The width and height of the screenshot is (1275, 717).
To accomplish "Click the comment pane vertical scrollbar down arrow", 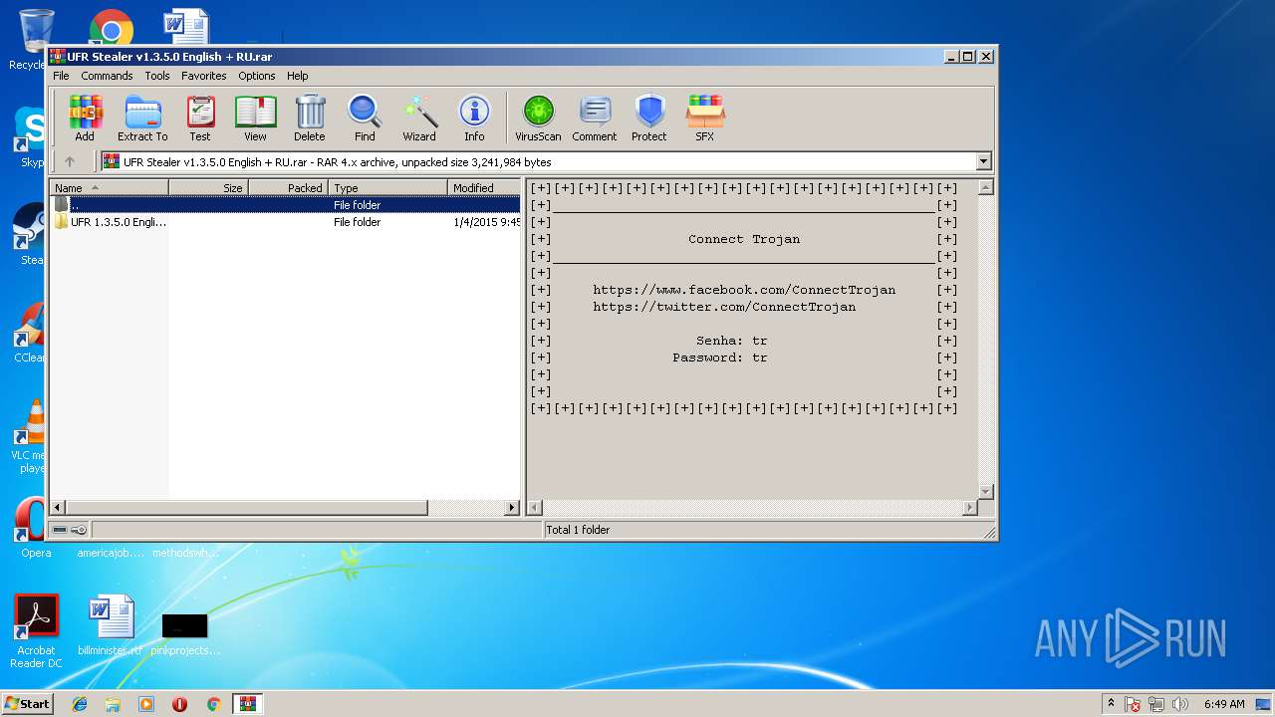I will pos(986,492).
